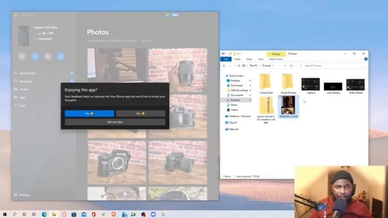Screen dimensions: 388x218
Task: Open the Windows Start menu
Action: click(5, 214)
